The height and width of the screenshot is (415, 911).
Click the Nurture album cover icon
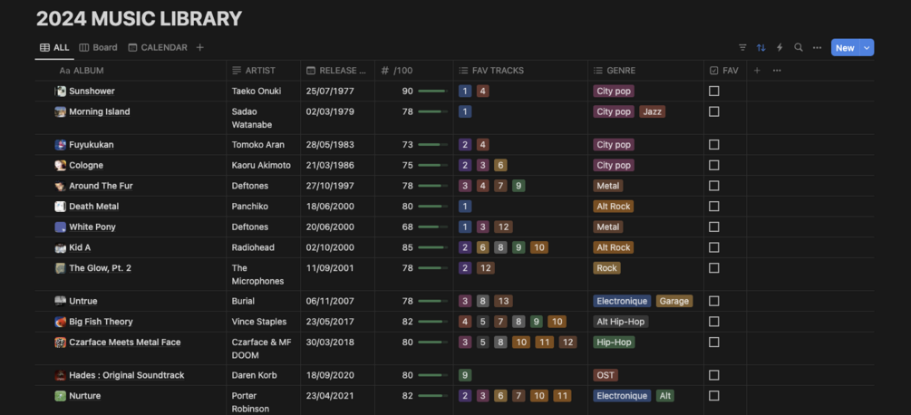point(61,396)
